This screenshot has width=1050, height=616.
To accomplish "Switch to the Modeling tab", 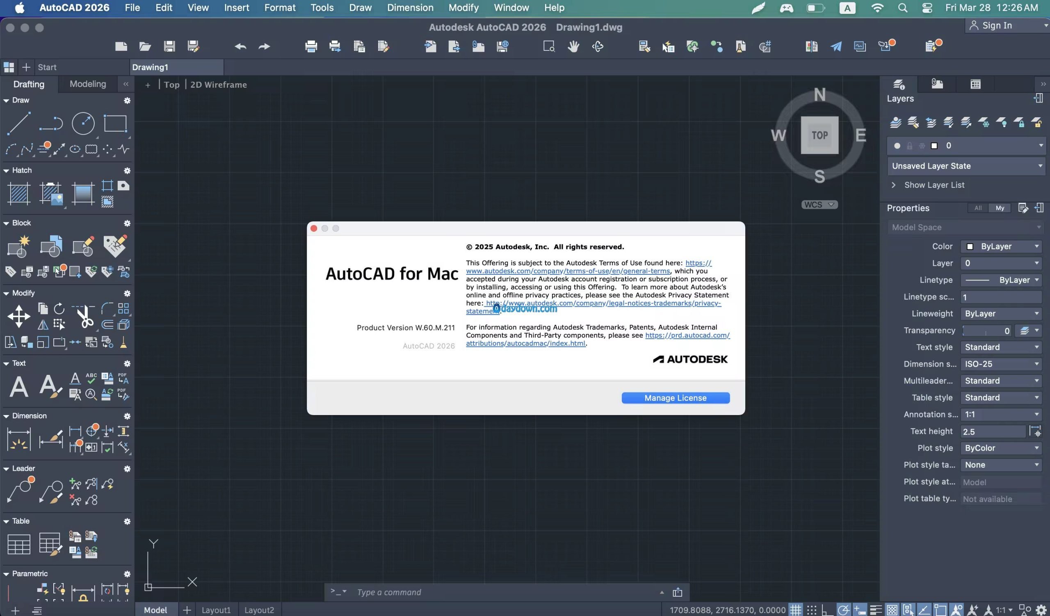I will (x=87, y=84).
